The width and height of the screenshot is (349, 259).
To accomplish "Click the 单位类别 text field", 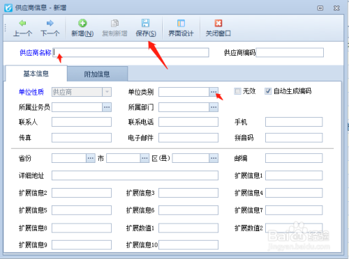I will pos(184,92).
